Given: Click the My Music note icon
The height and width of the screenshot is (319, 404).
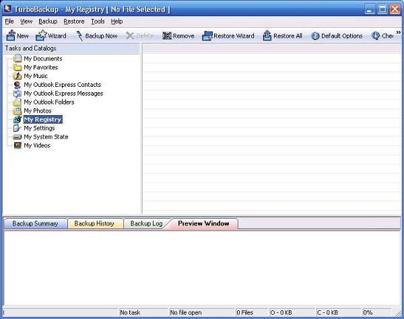Looking at the screenshot, I should click(x=18, y=76).
